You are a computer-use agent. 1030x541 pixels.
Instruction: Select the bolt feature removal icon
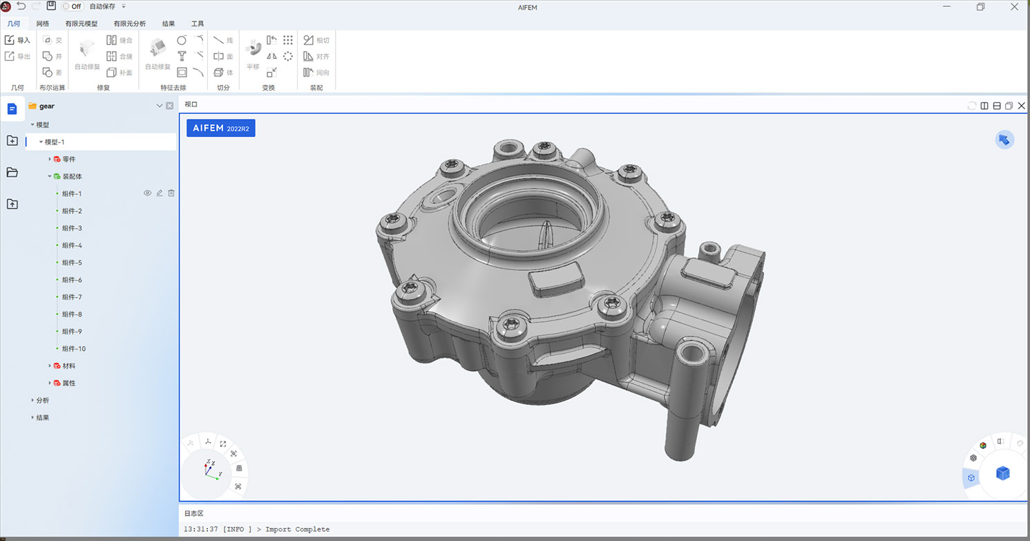[x=182, y=56]
